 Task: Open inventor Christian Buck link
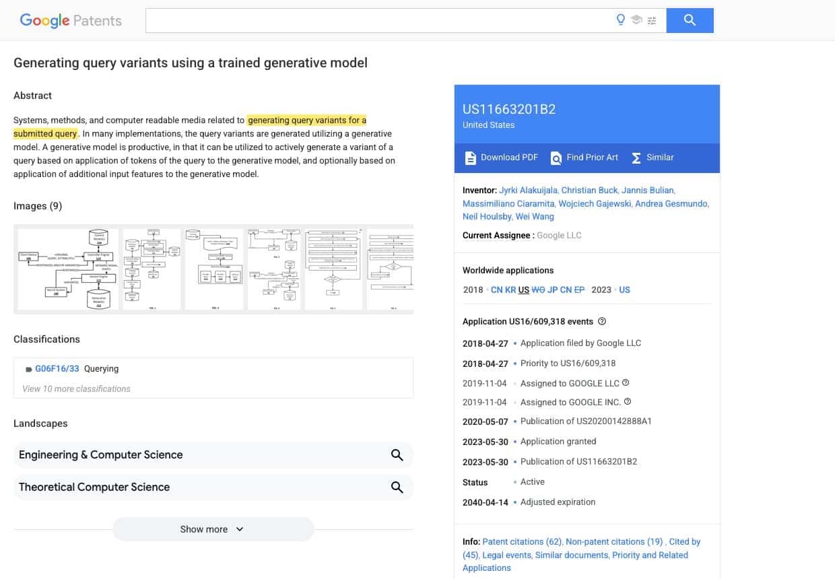589,190
